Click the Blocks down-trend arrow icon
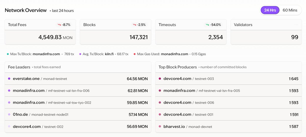306x137 pixels. coord(134,25)
